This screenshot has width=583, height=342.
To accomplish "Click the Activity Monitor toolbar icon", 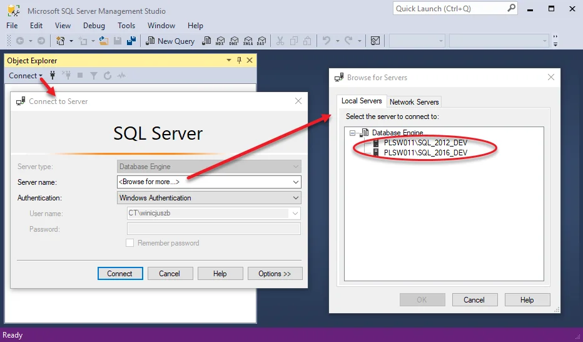I will click(375, 41).
